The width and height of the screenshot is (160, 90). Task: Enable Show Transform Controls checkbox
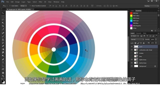30,6
